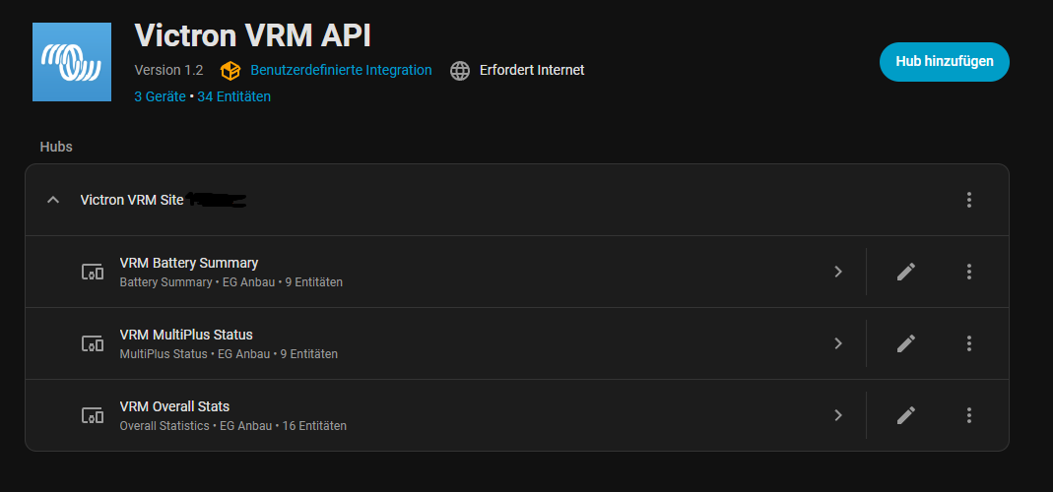Open VRM Battery Summary via right chevron
1053x492 pixels.
tap(838, 272)
